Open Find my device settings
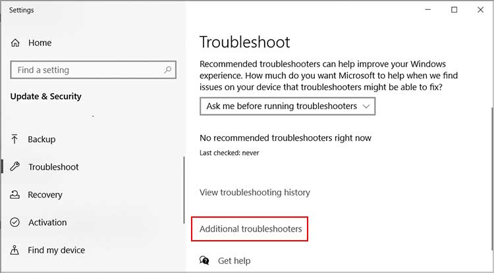Screen dimensions: 494x273 click(57, 250)
